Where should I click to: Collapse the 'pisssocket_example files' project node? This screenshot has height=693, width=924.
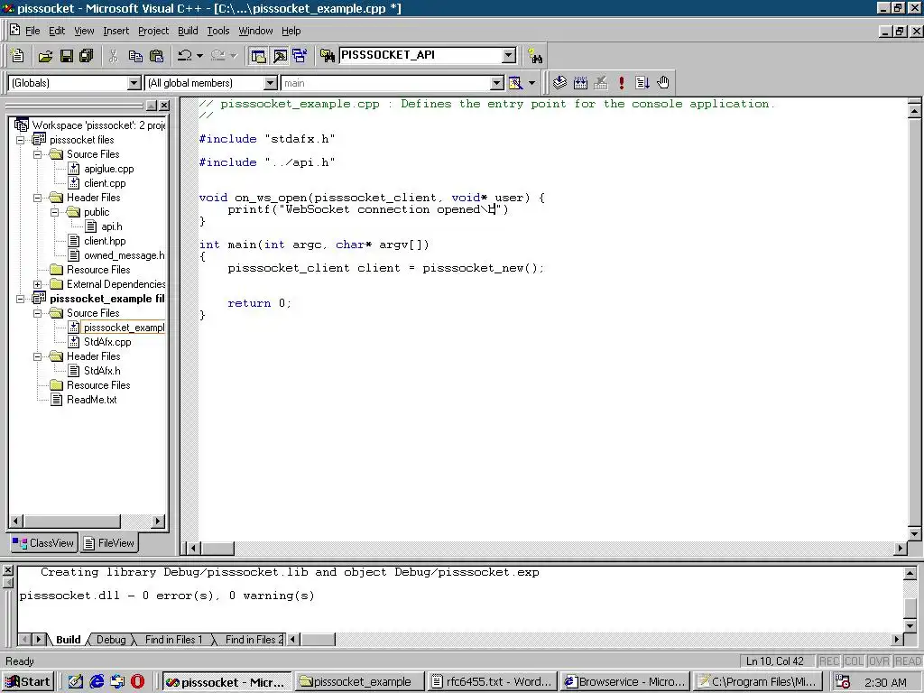click(x=21, y=299)
